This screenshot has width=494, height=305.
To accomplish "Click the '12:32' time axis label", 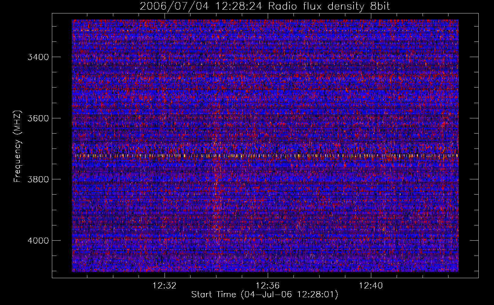I will pyautogui.click(x=165, y=286).
